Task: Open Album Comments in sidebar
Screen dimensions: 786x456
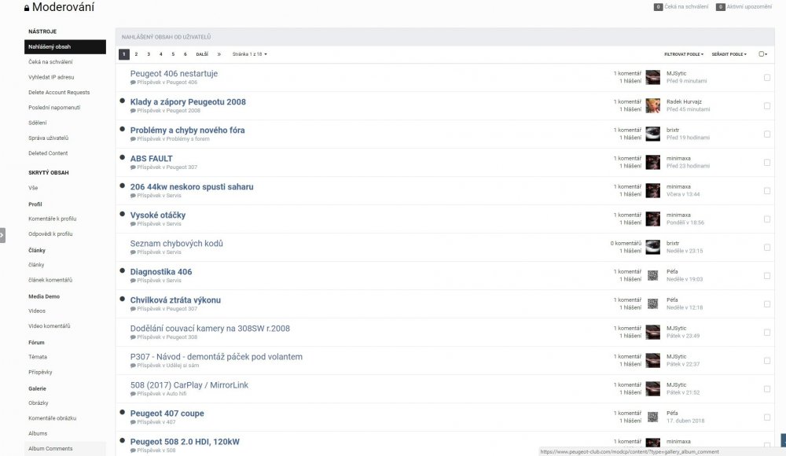Action: tap(50, 448)
